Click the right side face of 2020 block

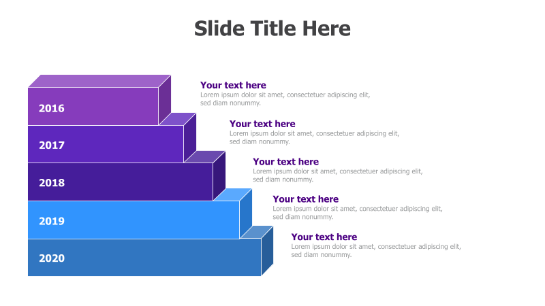(267, 251)
